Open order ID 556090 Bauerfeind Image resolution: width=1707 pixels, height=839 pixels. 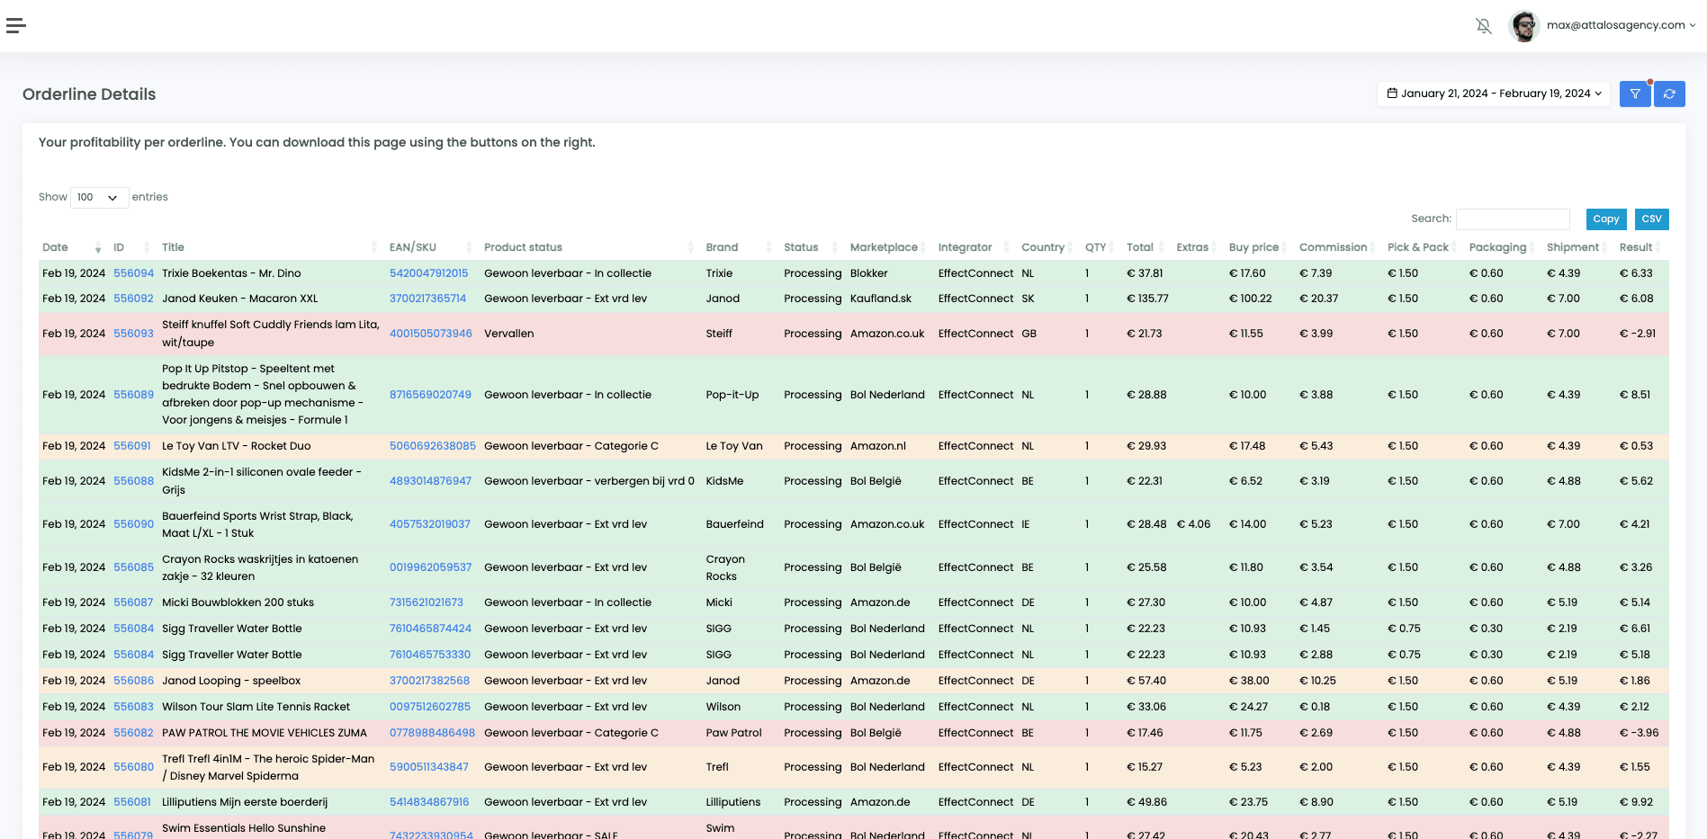click(x=133, y=524)
